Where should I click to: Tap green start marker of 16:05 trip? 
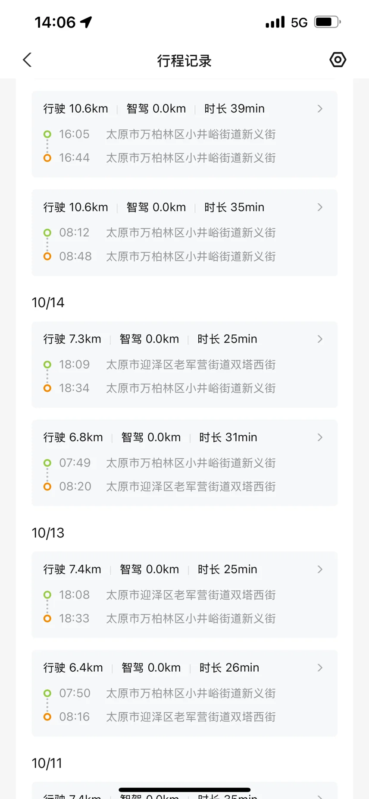[47, 134]
